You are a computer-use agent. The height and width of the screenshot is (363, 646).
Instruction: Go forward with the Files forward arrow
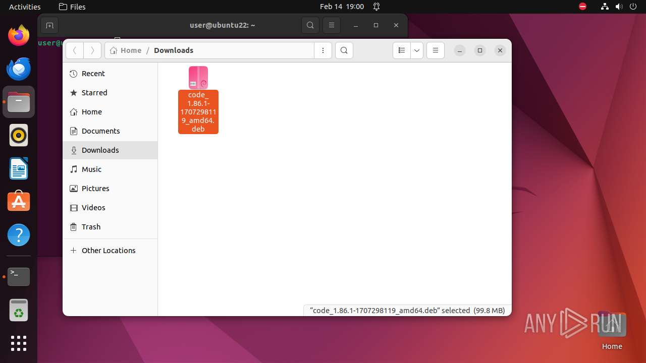tap(92, 50)
